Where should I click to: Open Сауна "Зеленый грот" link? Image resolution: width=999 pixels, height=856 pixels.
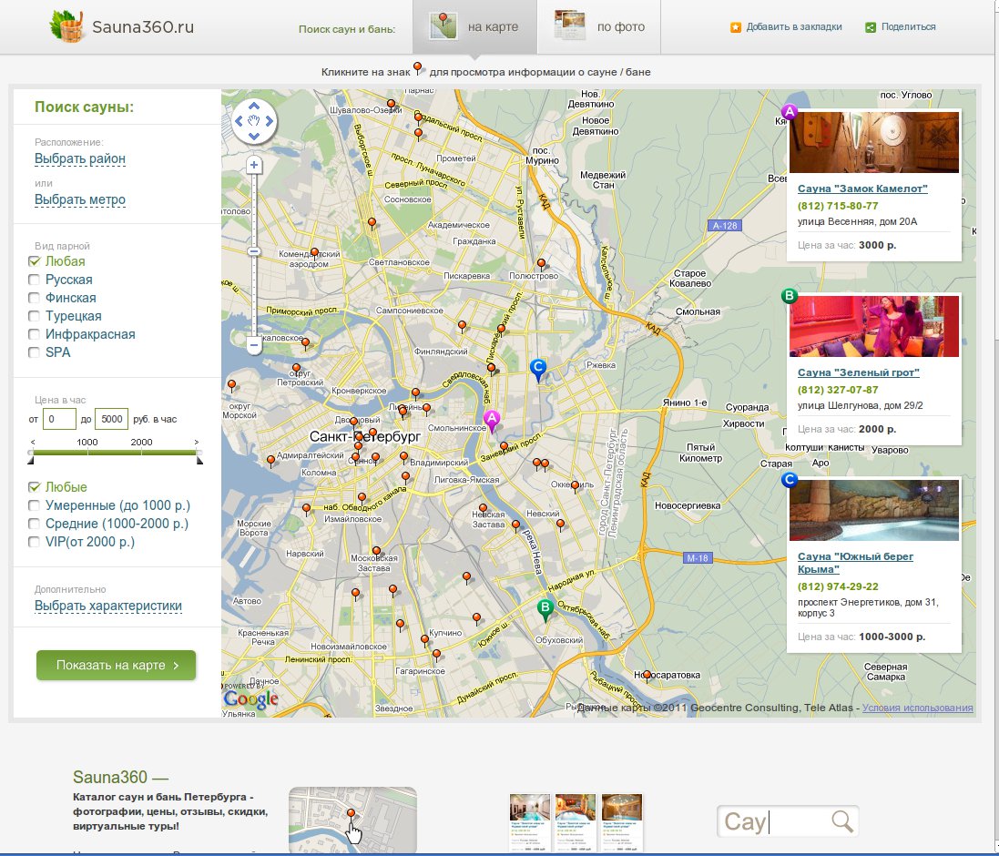pos(858,372)
